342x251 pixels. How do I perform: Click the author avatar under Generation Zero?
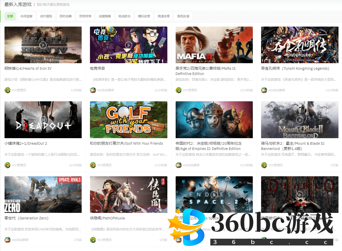(x=8, y=240)
